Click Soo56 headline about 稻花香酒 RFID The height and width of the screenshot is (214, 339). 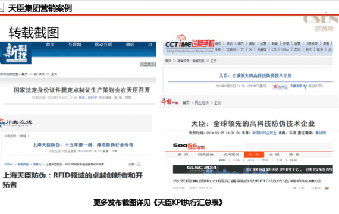[247, 181]
